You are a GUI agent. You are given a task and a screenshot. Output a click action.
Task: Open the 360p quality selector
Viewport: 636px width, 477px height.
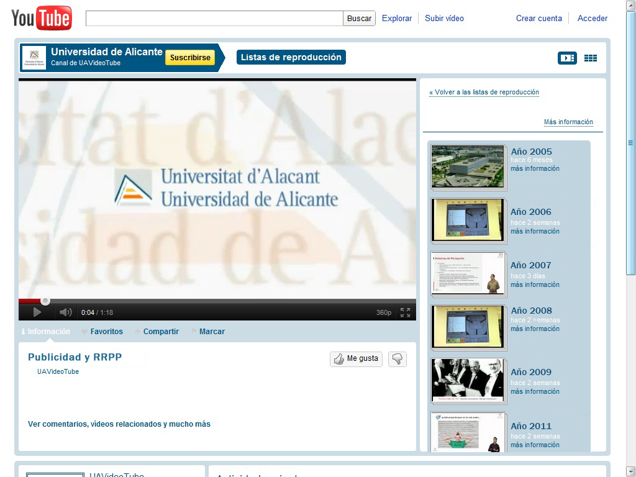(383, 312)
